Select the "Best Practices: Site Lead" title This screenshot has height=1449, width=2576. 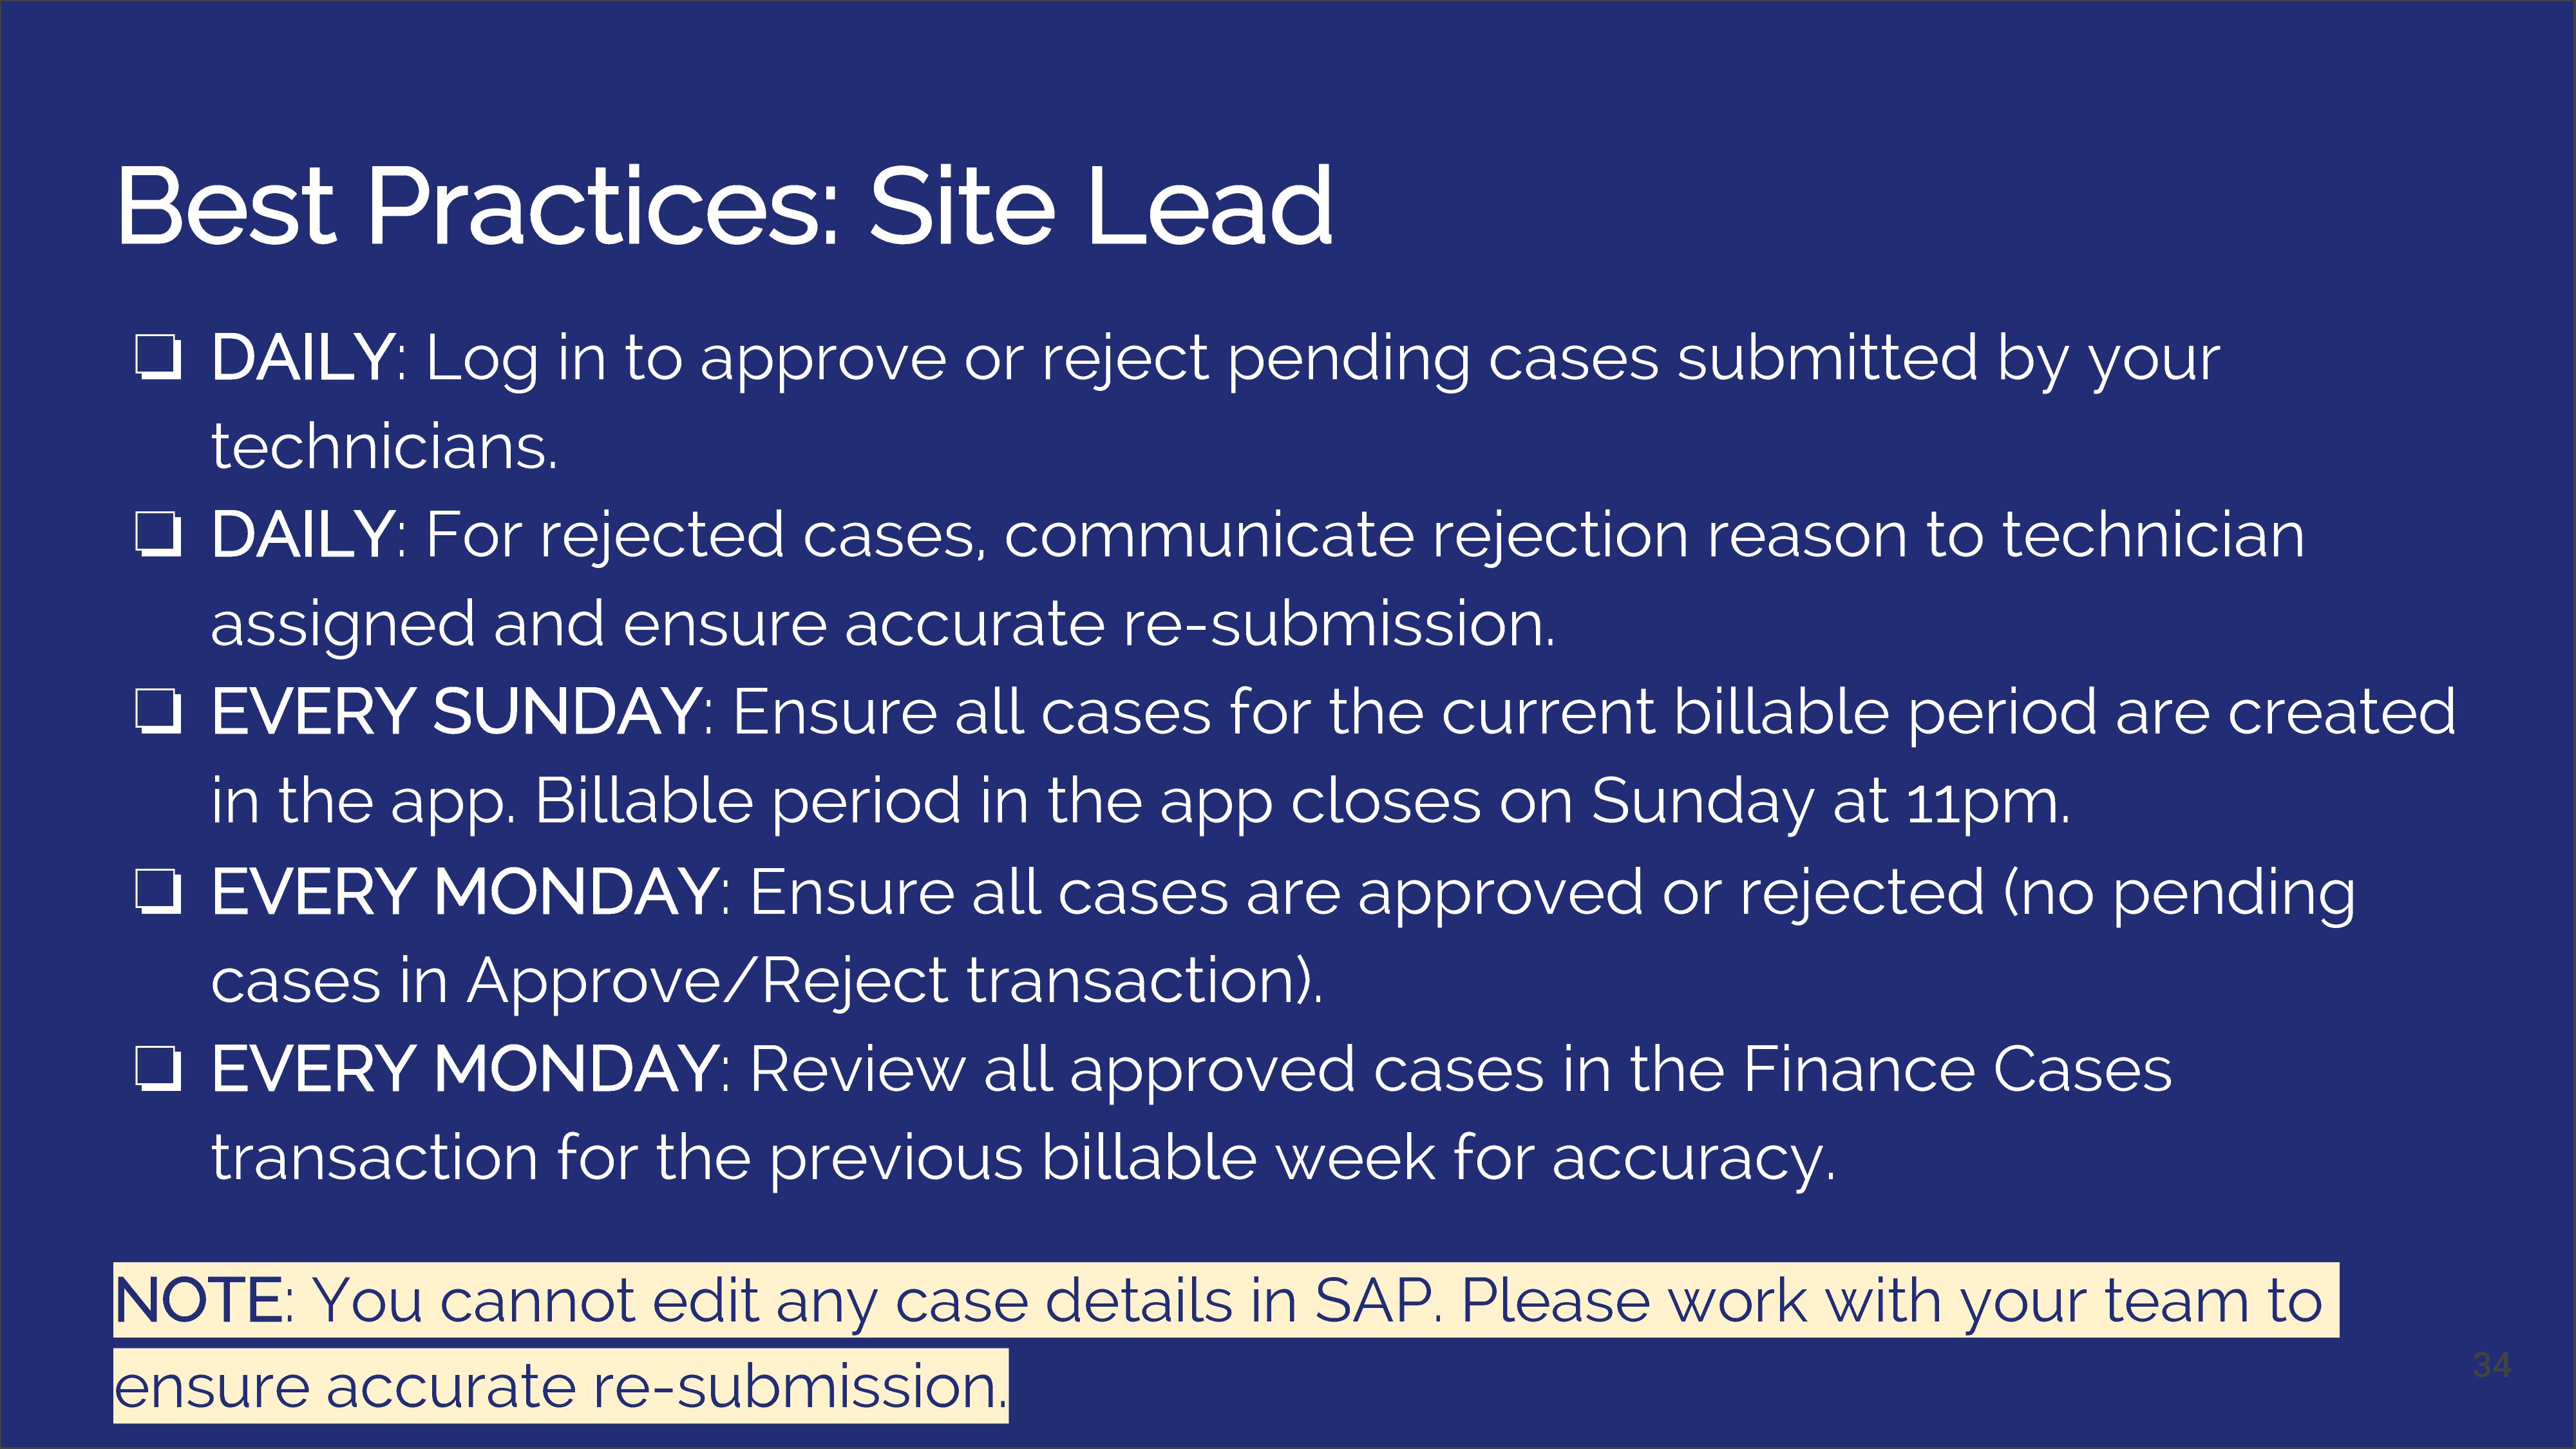pos(725,207)
